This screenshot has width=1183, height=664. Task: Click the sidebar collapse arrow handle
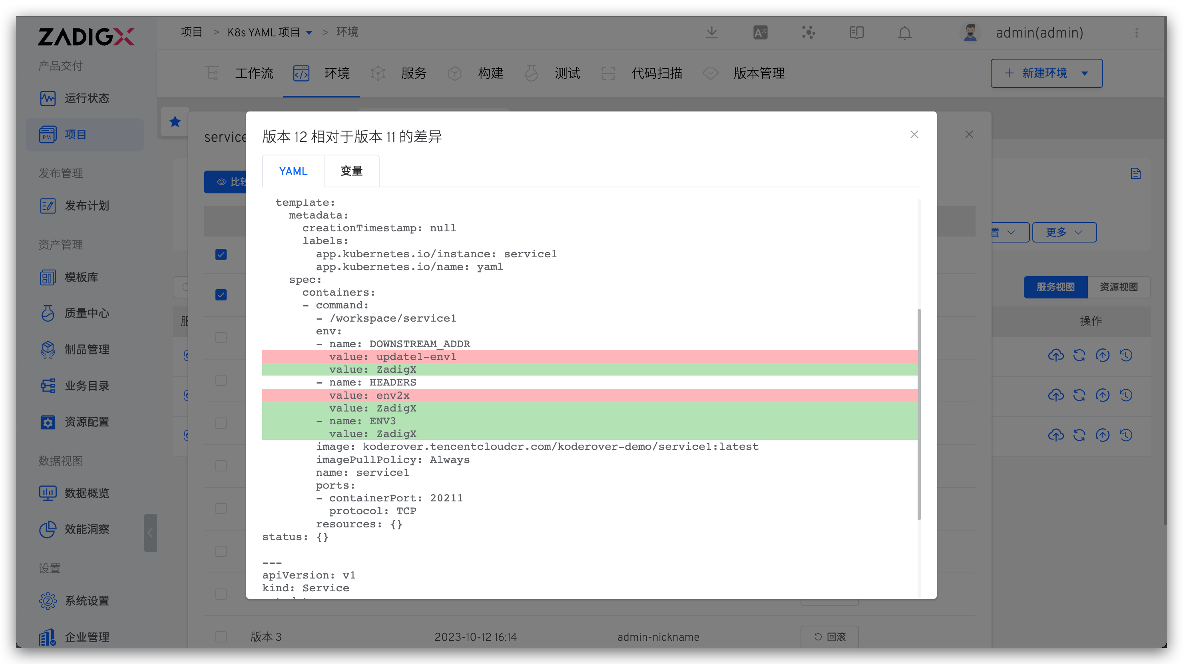point(150,533)
